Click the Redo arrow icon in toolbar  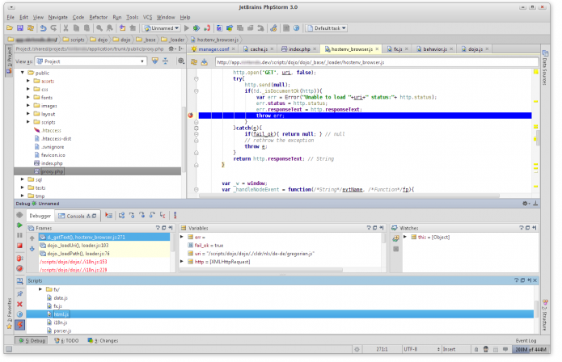coord(53,28)
